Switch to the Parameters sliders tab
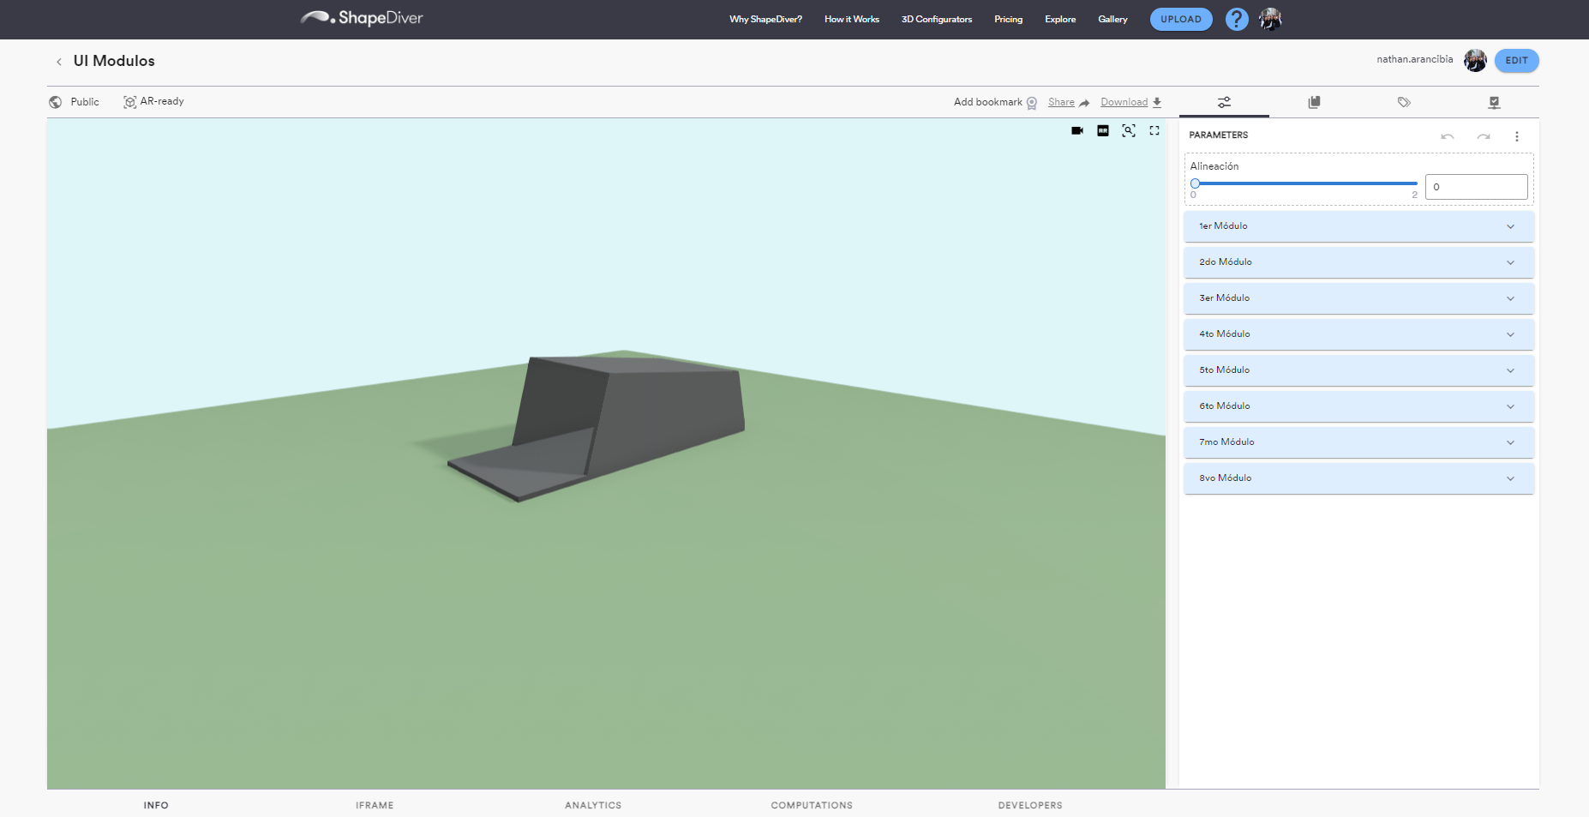Image resolution: width=1589 pixels, height=817 pixels. (x=1224, y=102)
